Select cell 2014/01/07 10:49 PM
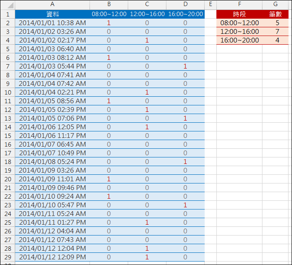The width and height of the screenshot is (292, 265). point(52,153)
